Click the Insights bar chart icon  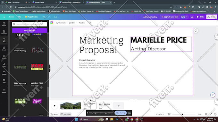pyautogui.click(x=192, y=17)
